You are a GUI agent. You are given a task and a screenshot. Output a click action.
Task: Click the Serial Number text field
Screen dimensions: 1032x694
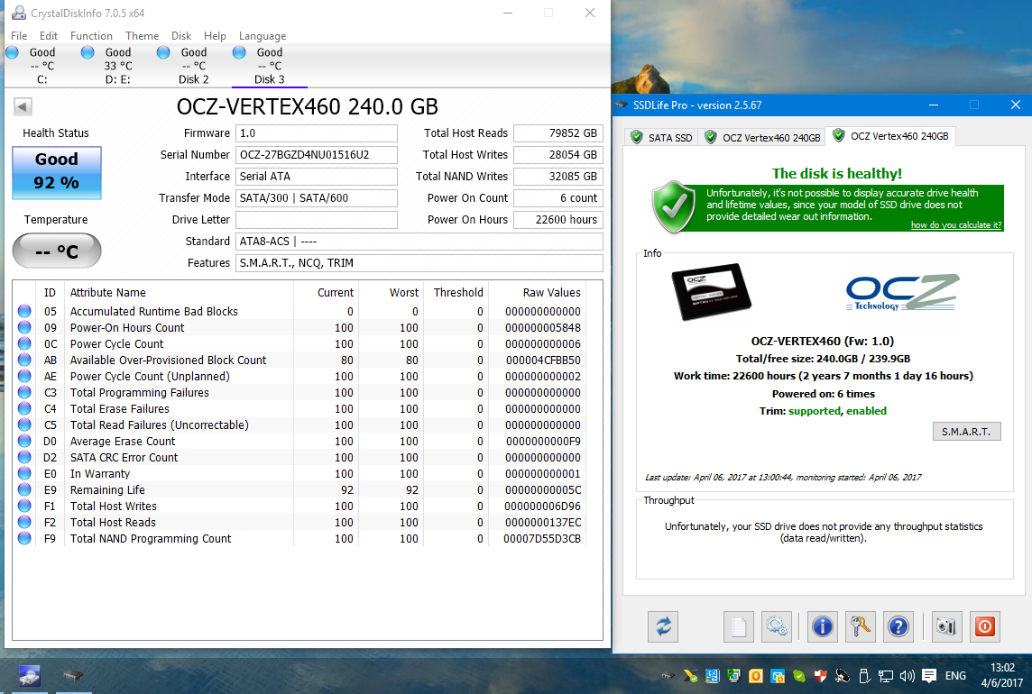316,155
